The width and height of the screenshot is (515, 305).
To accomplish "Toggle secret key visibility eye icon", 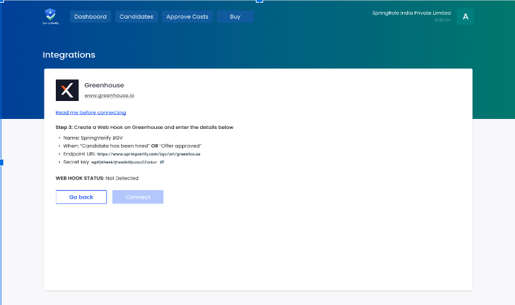I will point(162,162).
